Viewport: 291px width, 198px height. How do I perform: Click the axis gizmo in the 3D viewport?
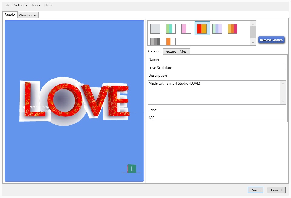click(x=131, y=169)
